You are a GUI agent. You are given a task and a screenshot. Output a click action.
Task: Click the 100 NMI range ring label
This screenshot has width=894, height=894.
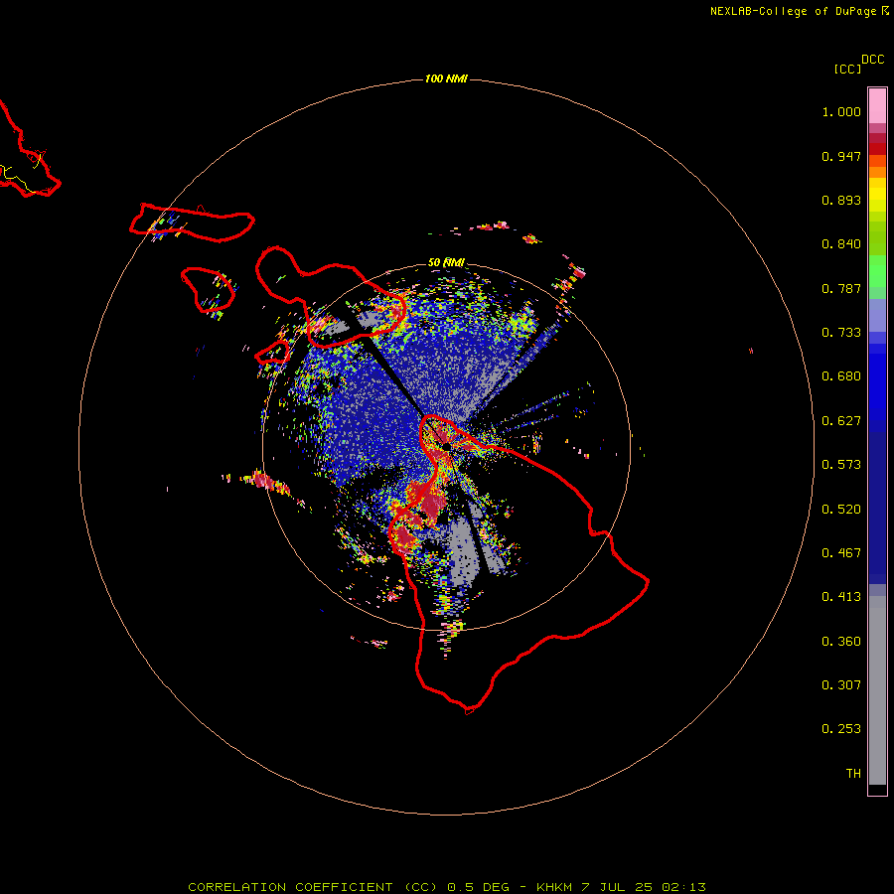click(x=446, y=78)
